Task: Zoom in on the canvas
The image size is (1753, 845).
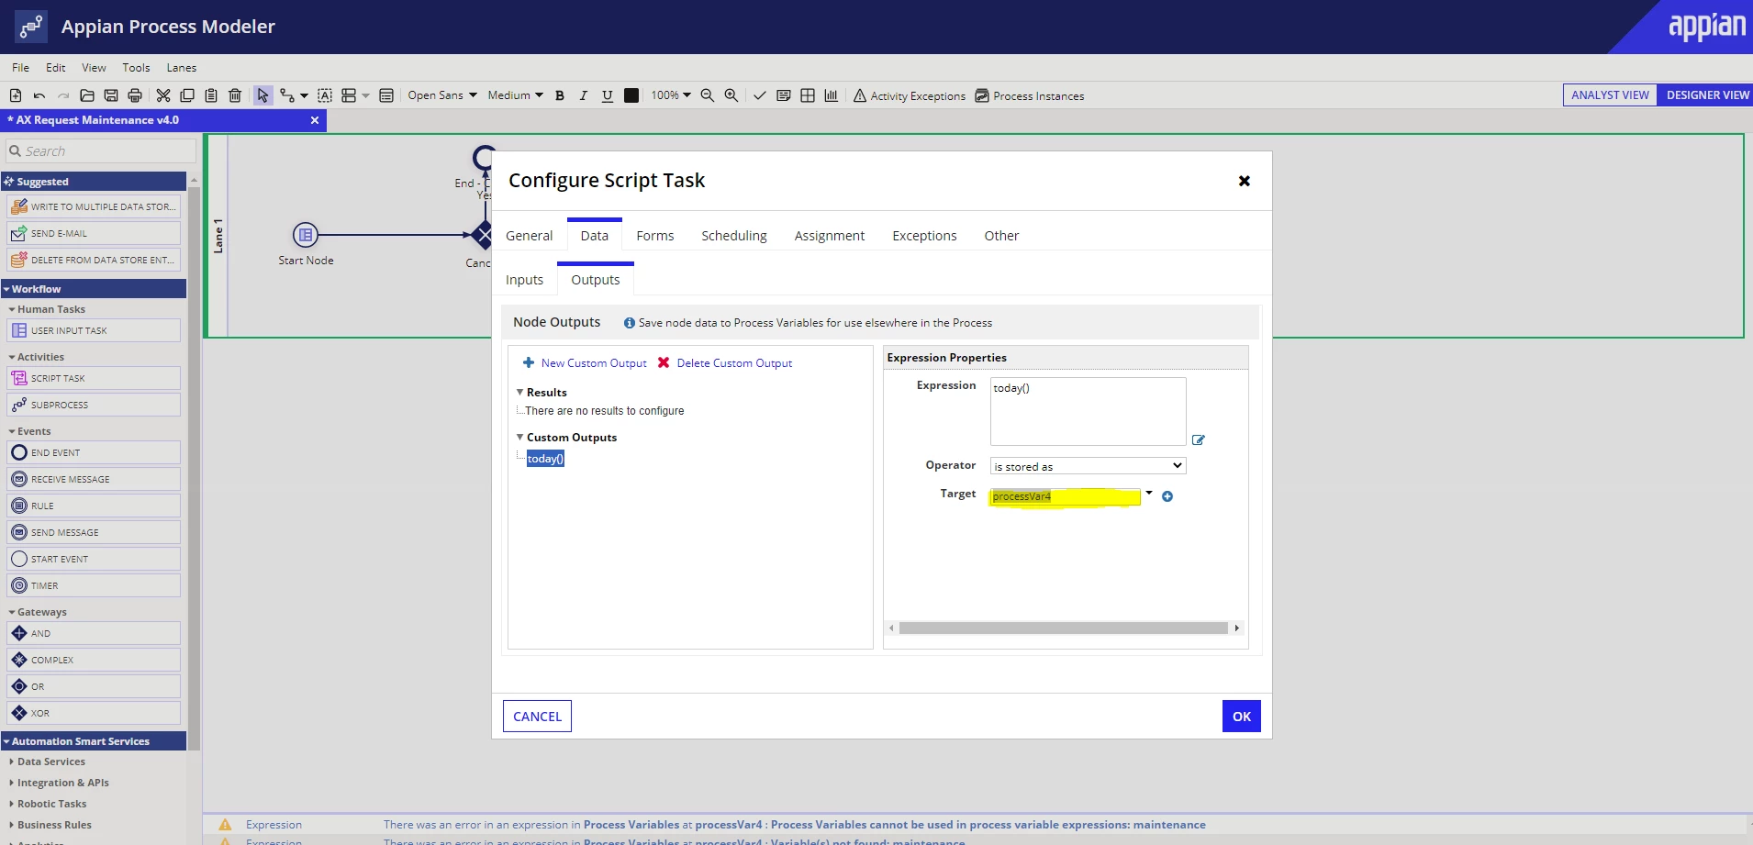Action: coord(731,95)
